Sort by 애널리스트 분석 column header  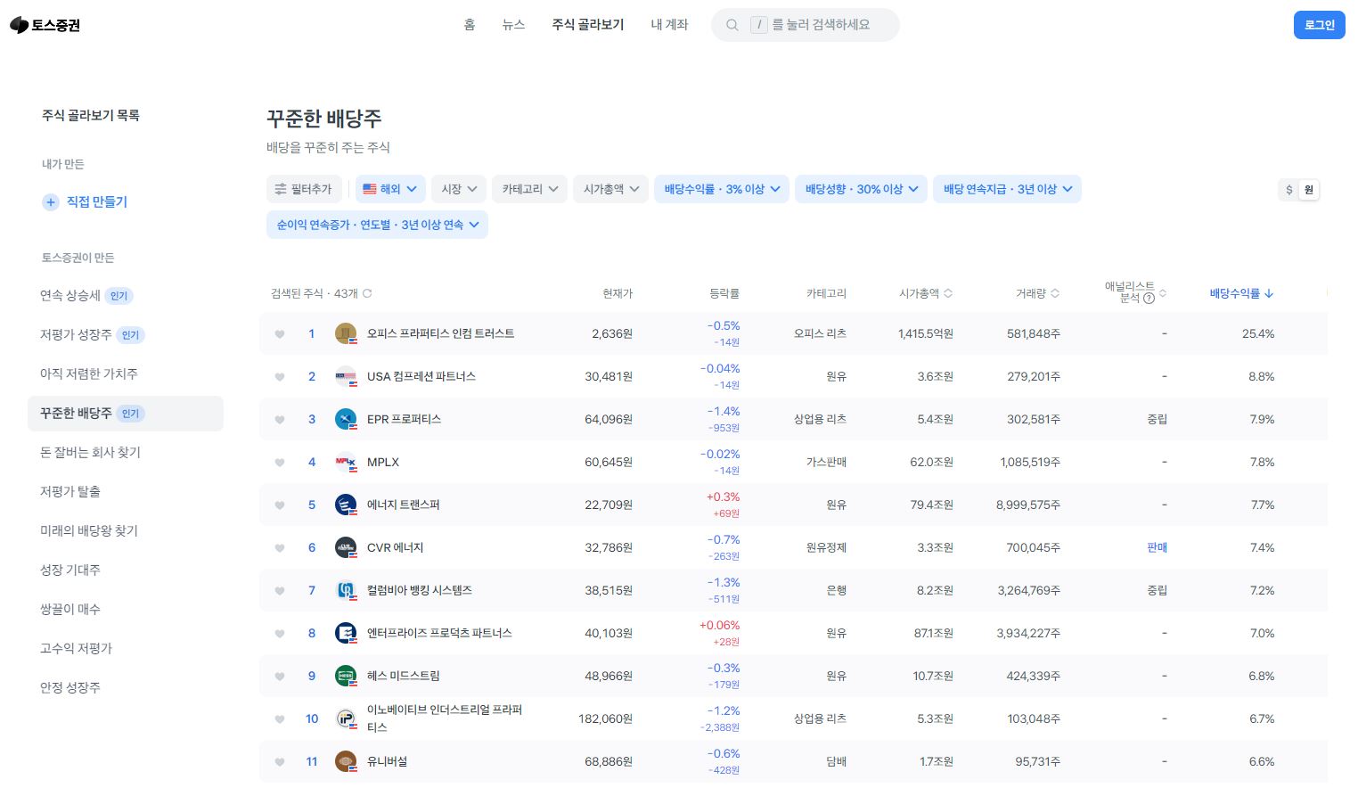1135,292
